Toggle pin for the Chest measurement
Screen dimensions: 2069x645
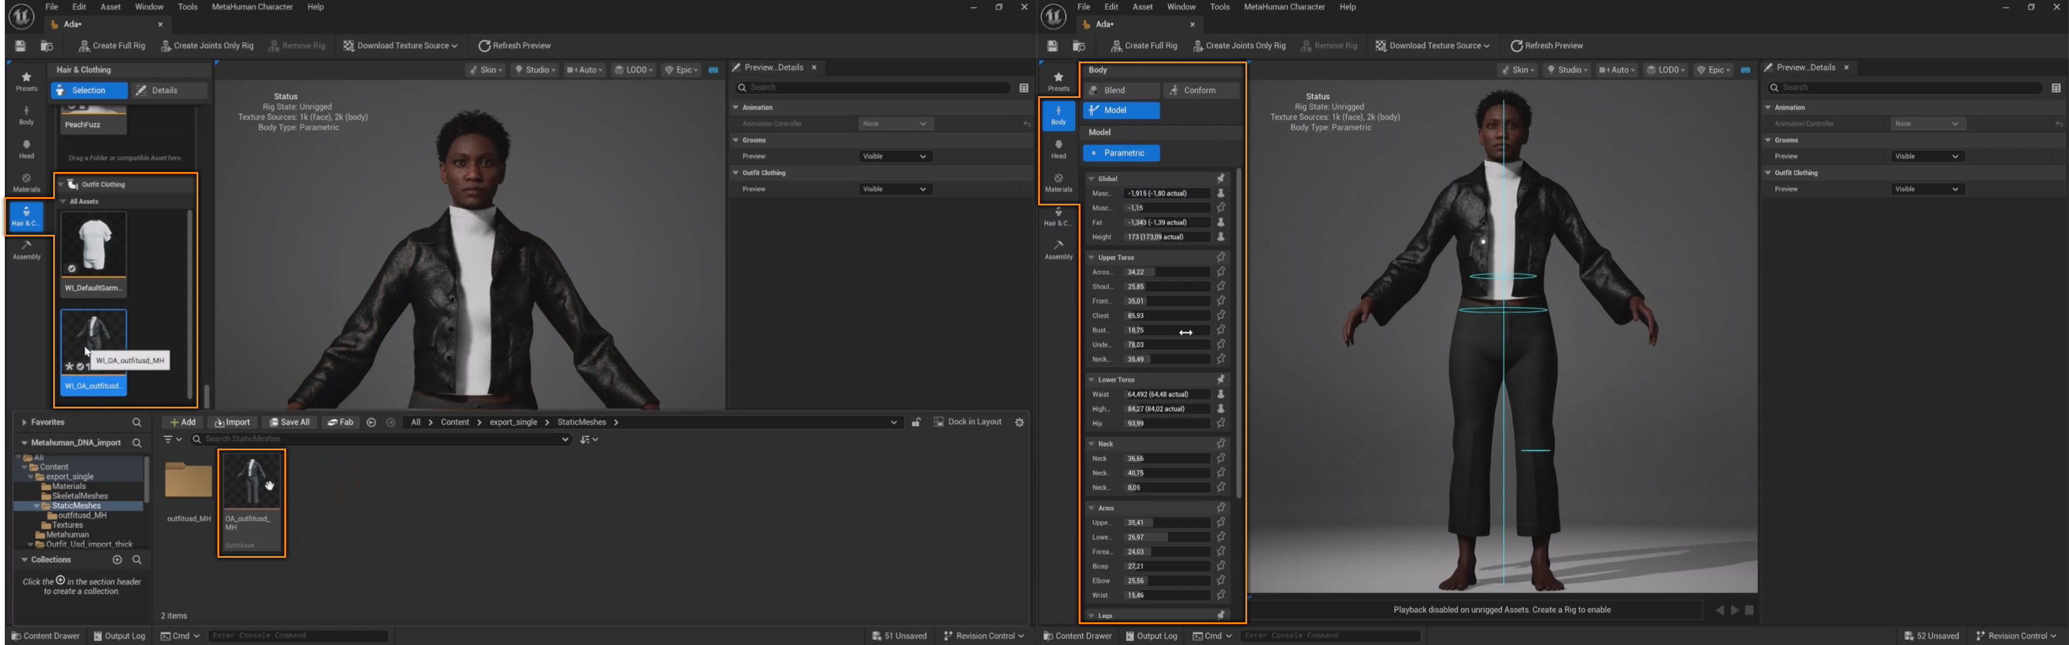pos(1221,316)
